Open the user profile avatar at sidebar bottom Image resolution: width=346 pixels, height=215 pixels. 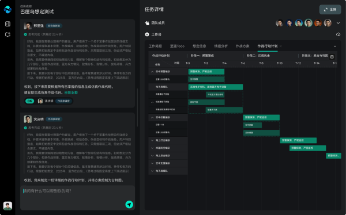coord(7,206)
